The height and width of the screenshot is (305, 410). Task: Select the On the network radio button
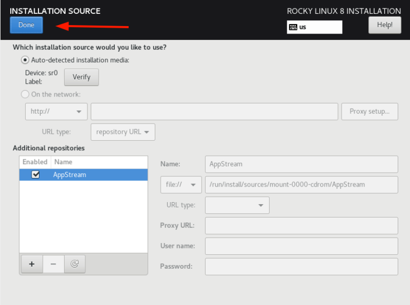pos(25,94)
